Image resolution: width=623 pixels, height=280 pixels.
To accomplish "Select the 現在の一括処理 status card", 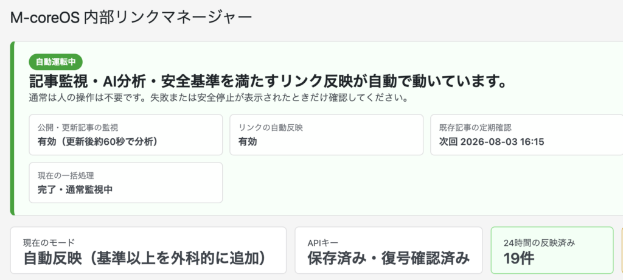I will [125, 183].
